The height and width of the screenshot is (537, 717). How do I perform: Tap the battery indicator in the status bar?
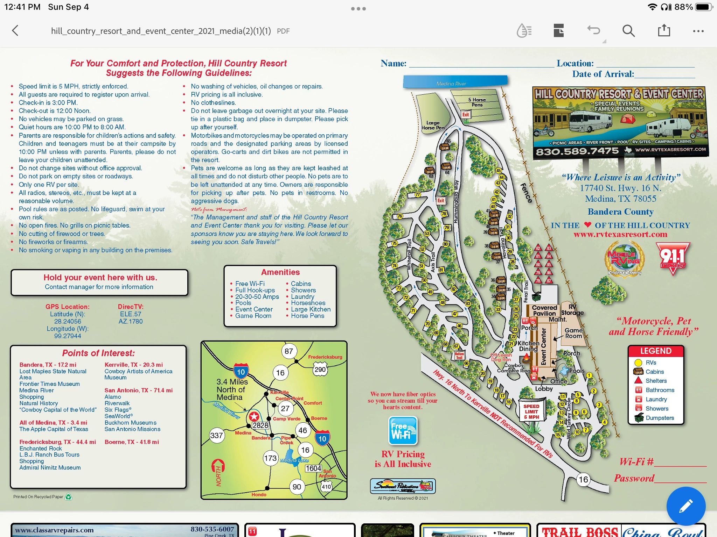[704, 6]
